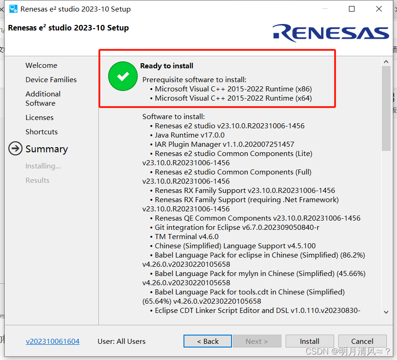Click the Summary step arrow icon
This screenshot has width=397, height=360.
pyautogui.click(x=15, y=149)
